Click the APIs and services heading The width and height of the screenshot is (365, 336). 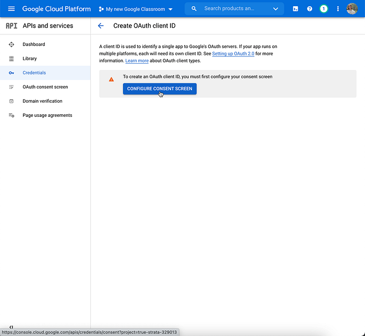(48, 26)
